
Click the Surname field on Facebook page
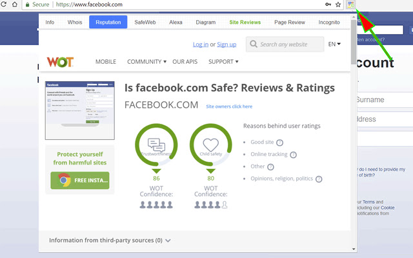click(385, 99)
